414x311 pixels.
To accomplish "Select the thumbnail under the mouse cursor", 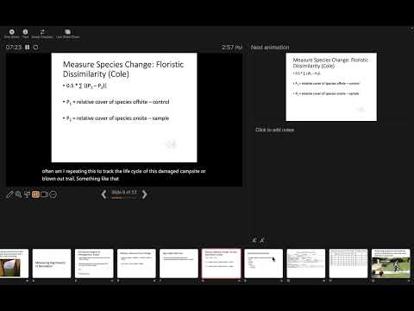I will pyautogui.click(x=264, y=263).
